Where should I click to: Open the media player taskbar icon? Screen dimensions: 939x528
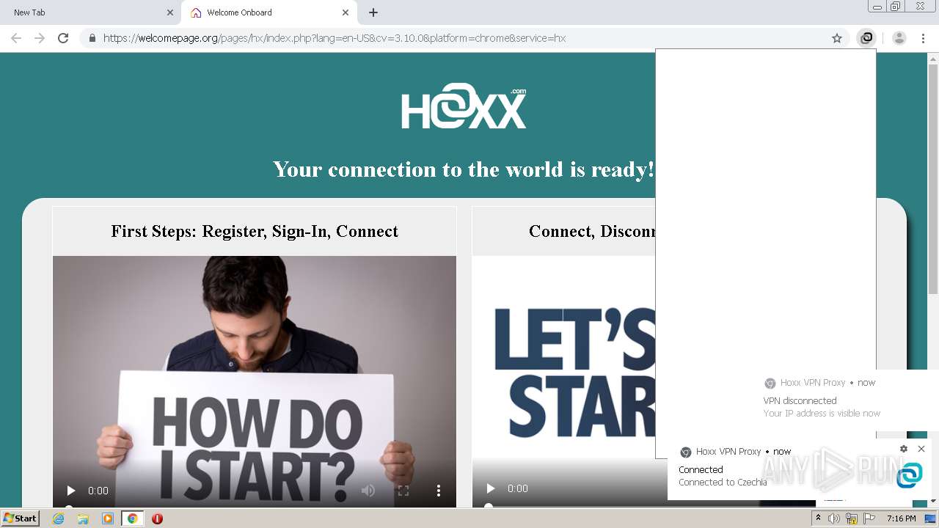[108, 518]
